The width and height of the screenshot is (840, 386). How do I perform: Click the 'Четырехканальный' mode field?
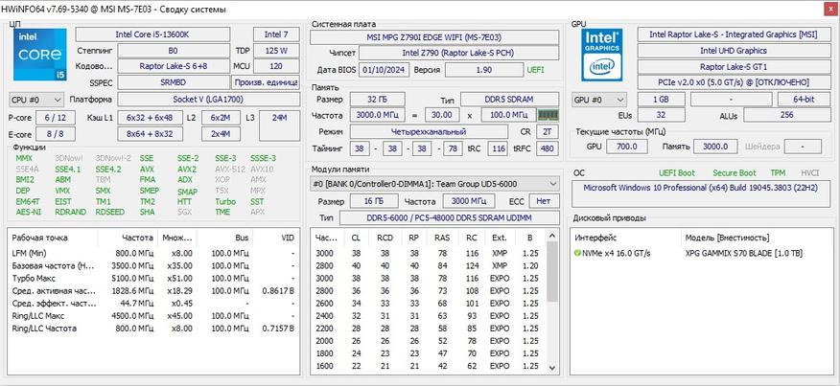(x=429, y=132)
